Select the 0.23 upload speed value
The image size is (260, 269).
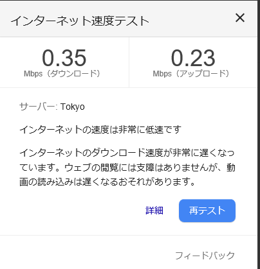point(193,58)
